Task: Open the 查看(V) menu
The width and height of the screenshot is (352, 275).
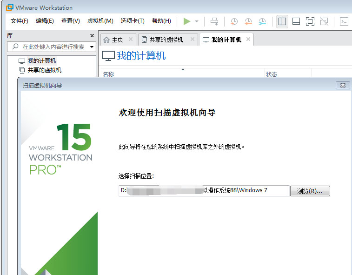Action: [71, 21]
